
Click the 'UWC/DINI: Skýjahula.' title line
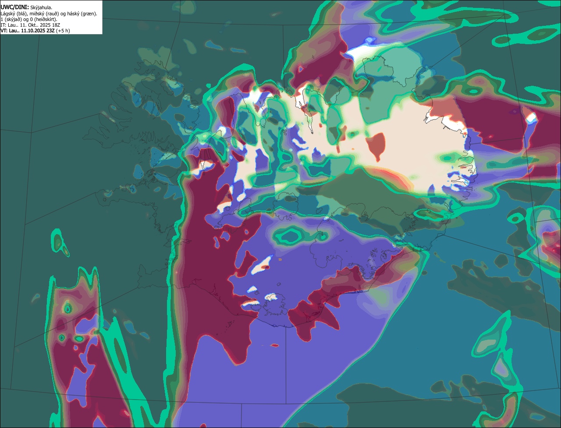tap(26, 7)
